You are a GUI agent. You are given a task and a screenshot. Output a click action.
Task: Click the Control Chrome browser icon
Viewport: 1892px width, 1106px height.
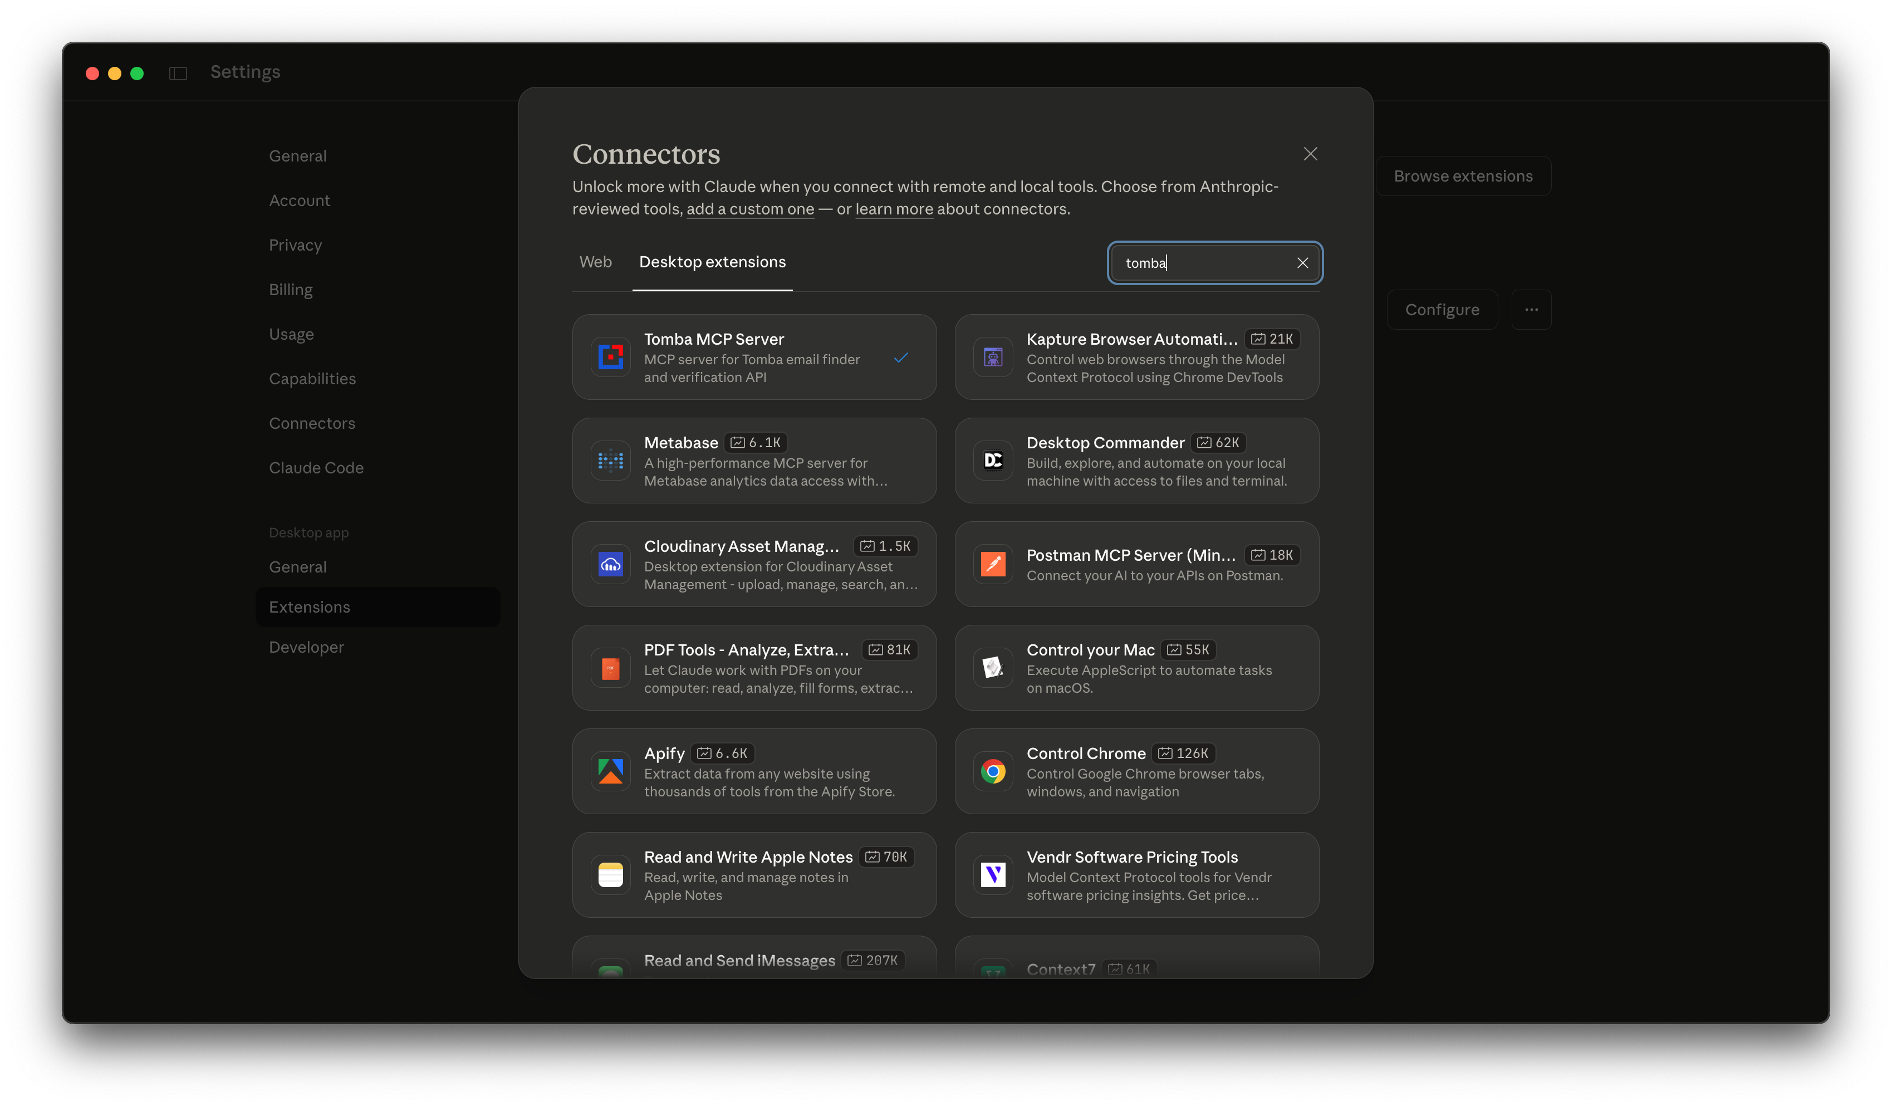pos(993,771)
